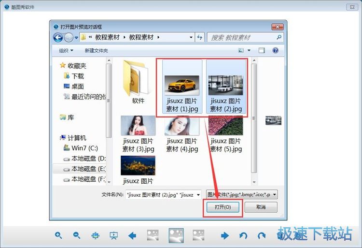Click 新建文件夹 in the toolbar
362x248 pixels.
(x=96, y=50)
